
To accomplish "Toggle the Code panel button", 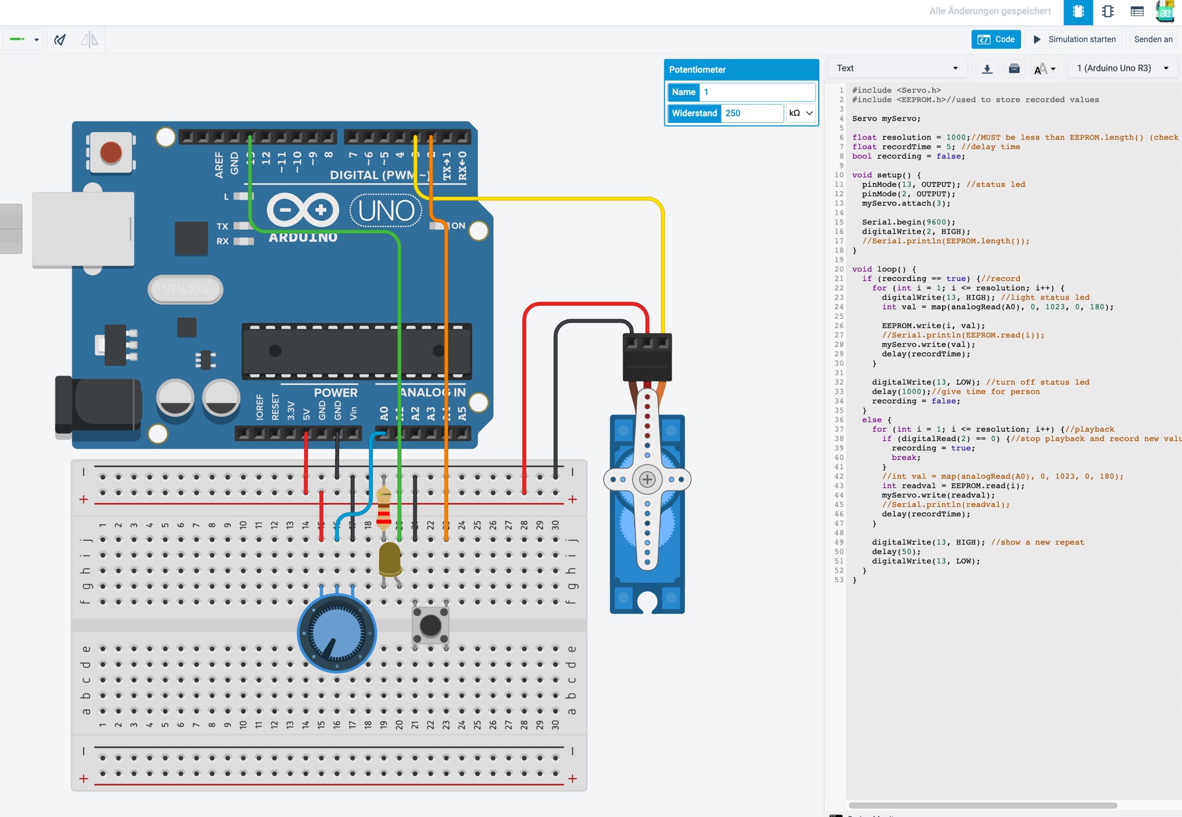I will 996,39.
